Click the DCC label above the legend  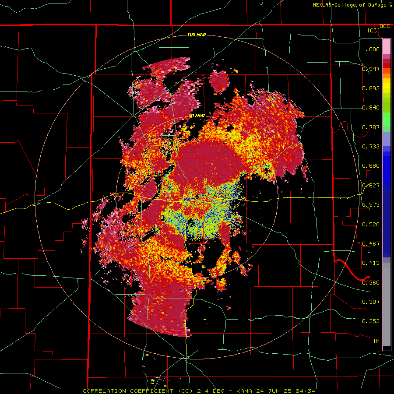pos(385,26)
